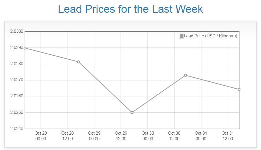Select the data point at 2.0273
This screenshot has height=150, width=261.
coord(185,75)
